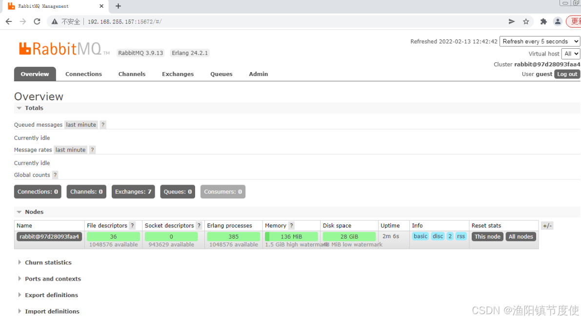Click the Queues: 0 count button
581x320 pixels.
tap(178, 191)
